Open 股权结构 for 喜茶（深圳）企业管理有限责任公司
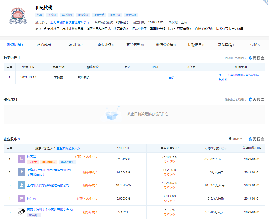Image resolution: width=269 pixels, height=220 pixels. (x=90, y=212)
